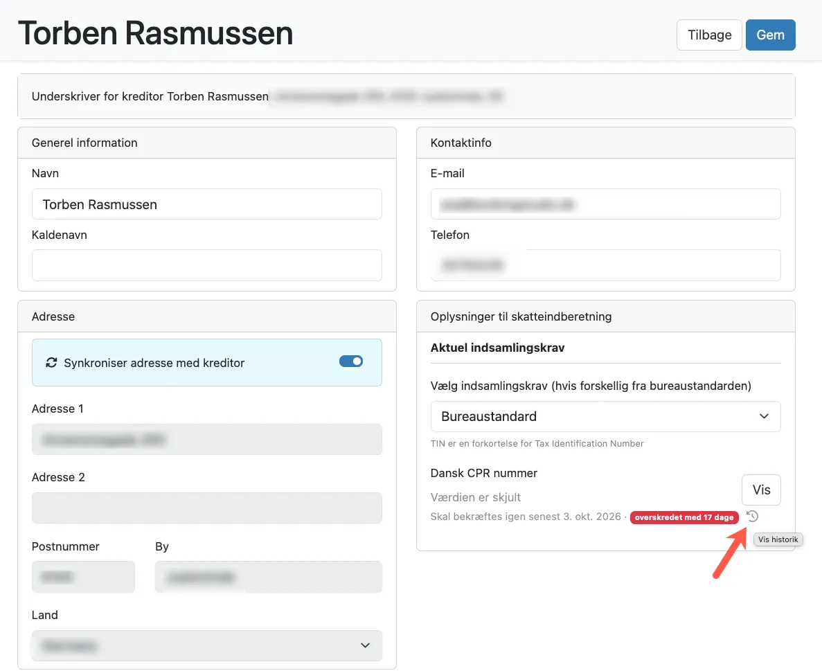The height and width of the screenshot is (671, 822).
Task: Reveal the hidden CPR number with Vis
Action: [761, 490]
